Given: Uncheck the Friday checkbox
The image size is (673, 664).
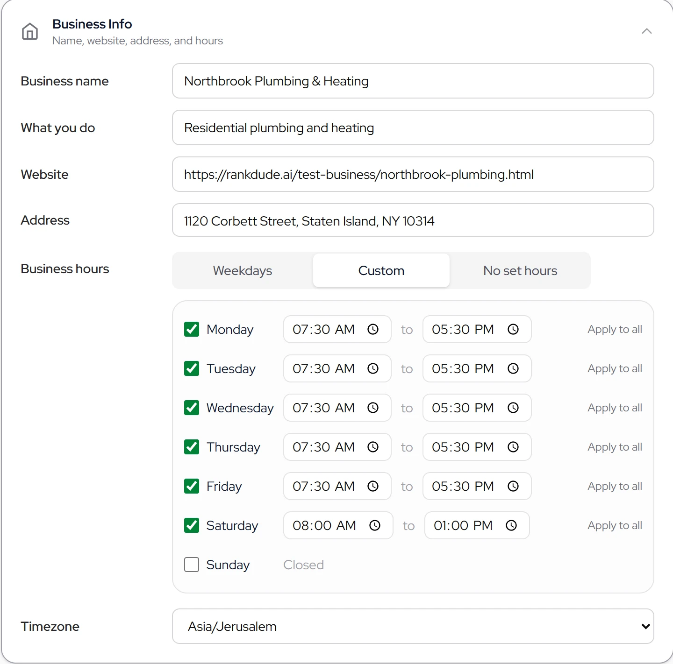Looking at the screenshot, I should [192, 486].
